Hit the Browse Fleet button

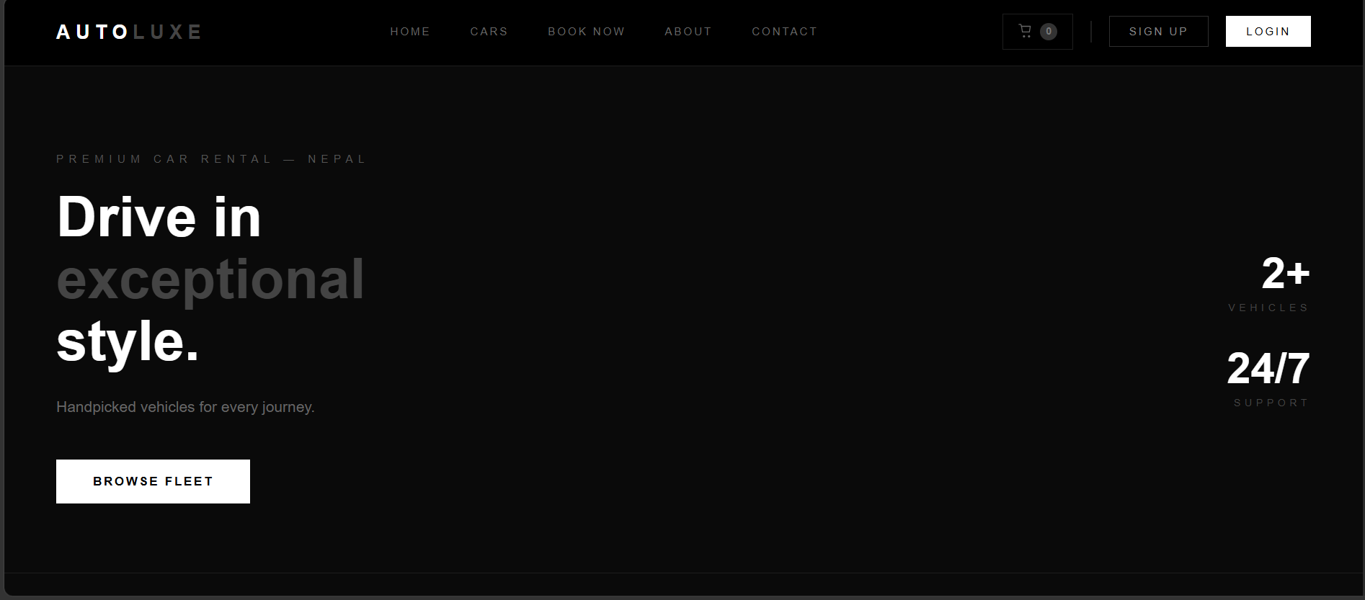click(153, 481)
